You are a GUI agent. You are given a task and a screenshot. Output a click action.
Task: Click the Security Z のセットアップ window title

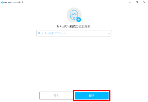[x=13, y=2]
